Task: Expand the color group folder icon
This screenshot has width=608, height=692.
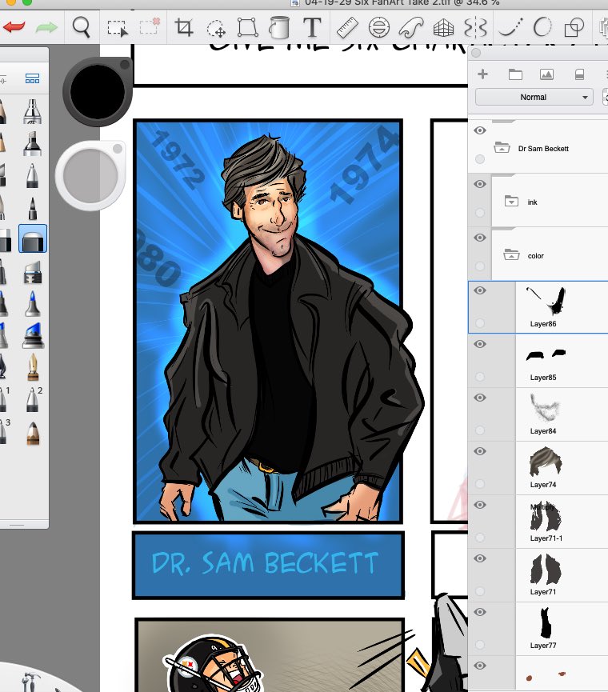Action: click(511, 254)
